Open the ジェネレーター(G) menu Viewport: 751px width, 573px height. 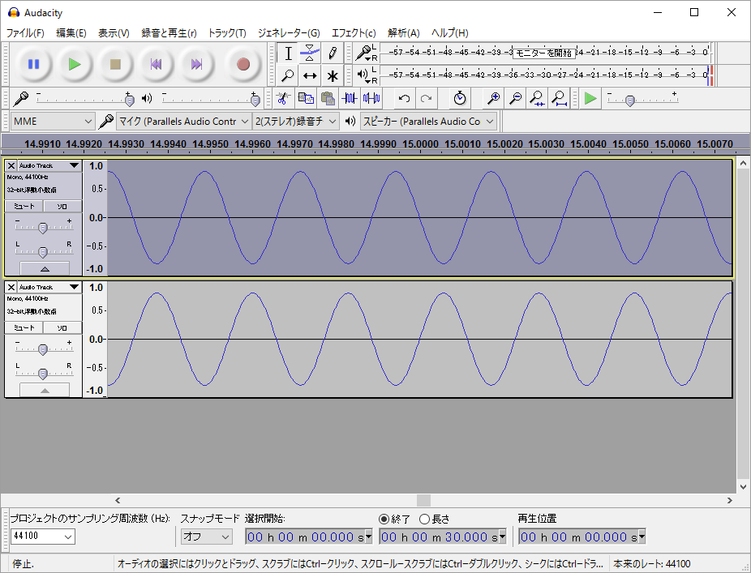pos(289,33)
